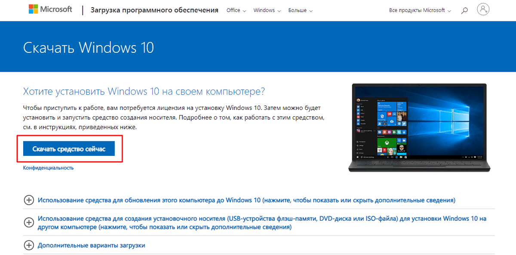Expand Дополнительные варианты загрузки section
The image size is (516, 255).
84,246
